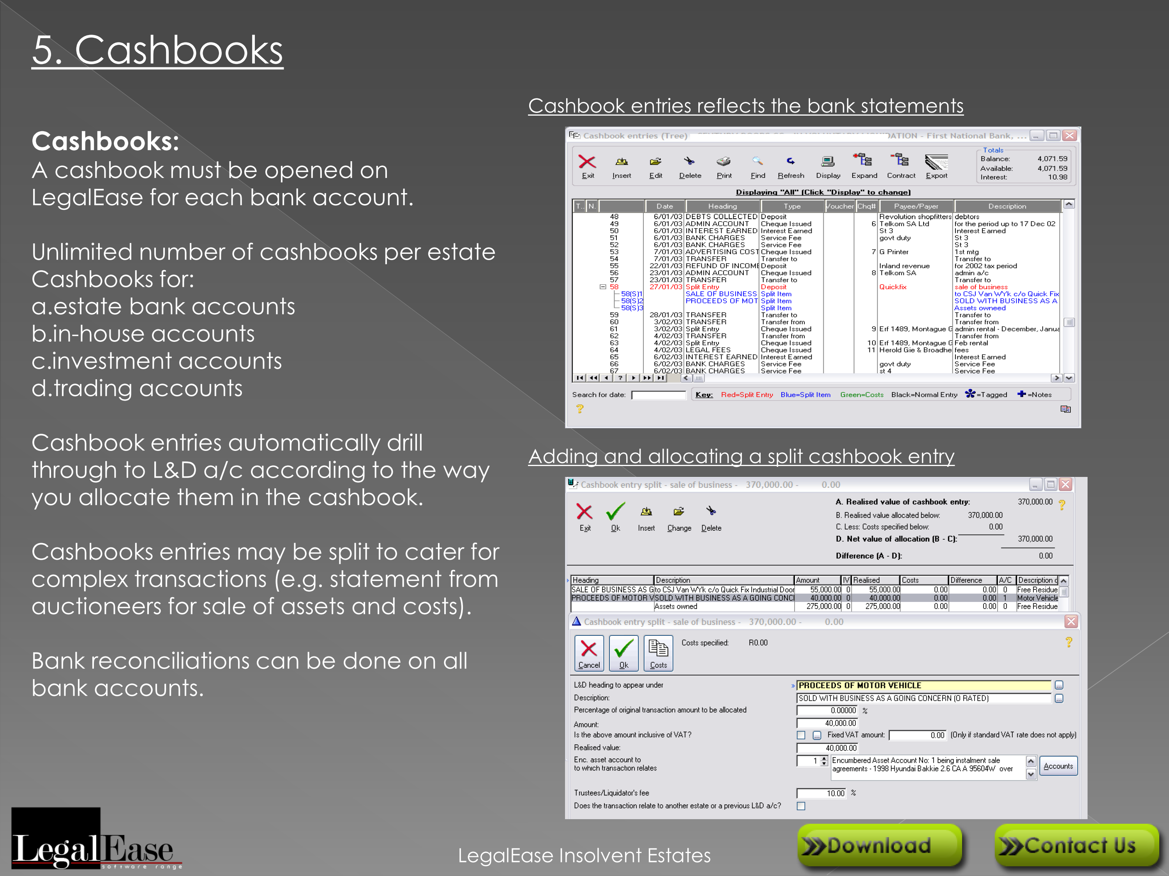1169x876 pixels.
Task: Open Edit in the Cashbook entries (Tree) toolbar
Action: (x=655, y=167)
